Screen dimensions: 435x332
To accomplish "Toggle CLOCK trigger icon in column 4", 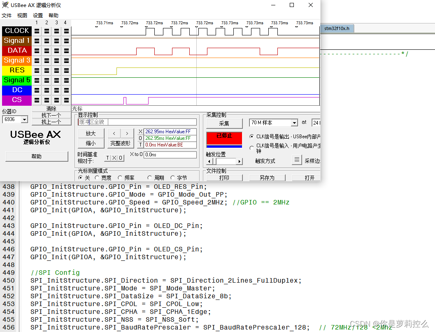I will tap(66, 31).
